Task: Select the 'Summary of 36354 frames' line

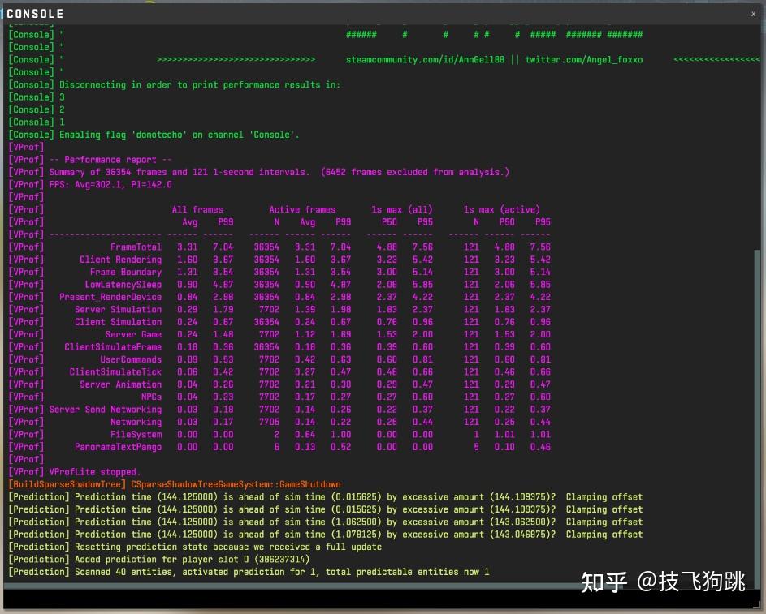Action: point(259,172)
